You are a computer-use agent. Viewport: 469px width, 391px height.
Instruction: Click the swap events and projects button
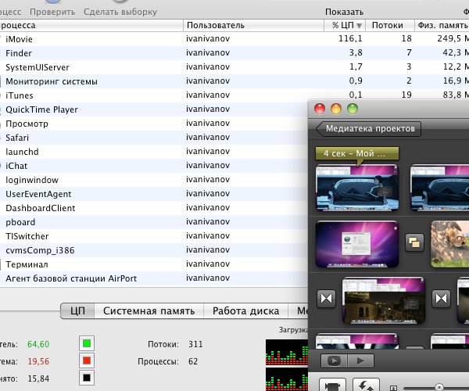(x=366, y=386)
